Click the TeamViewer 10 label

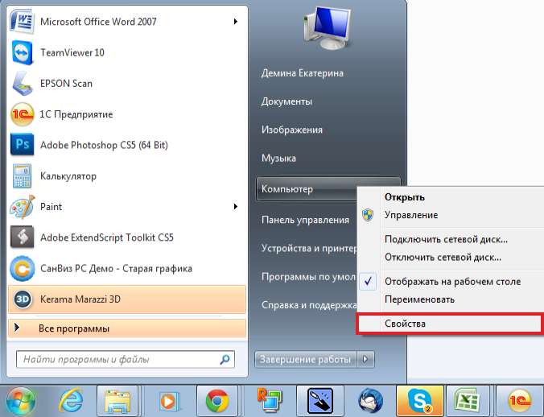click(72, 53)
